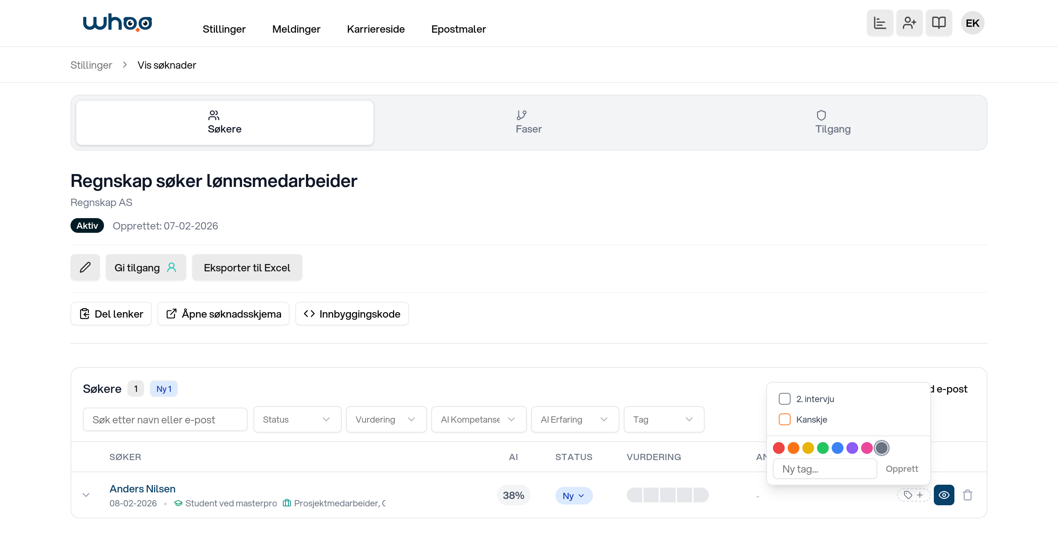Pick the green color swatch for the new tag

[x=823, y=448]
